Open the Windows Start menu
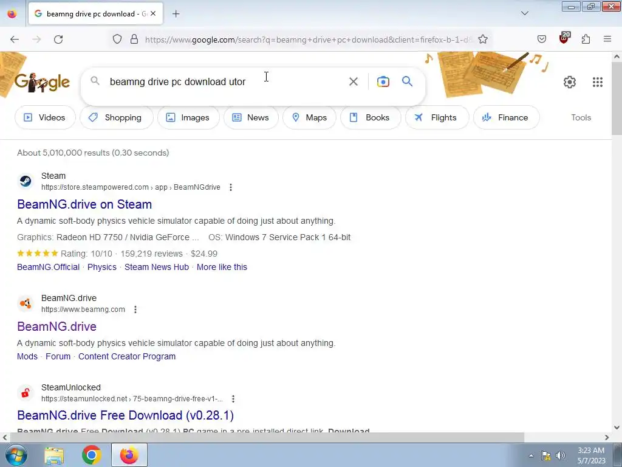The image size is (622, 467). 16,455
